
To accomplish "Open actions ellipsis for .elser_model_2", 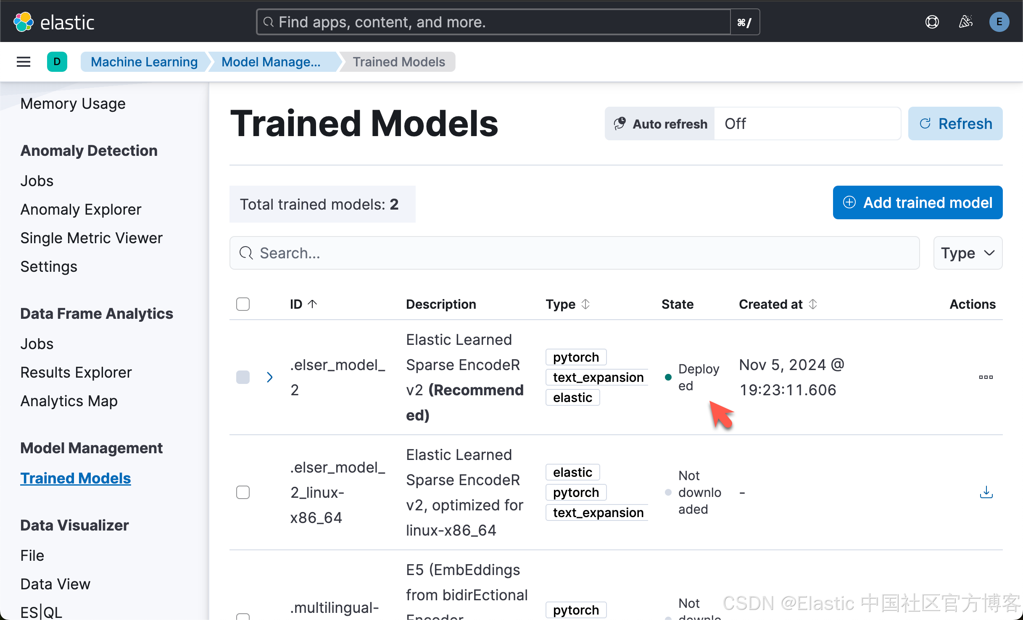I will point(986,377).
